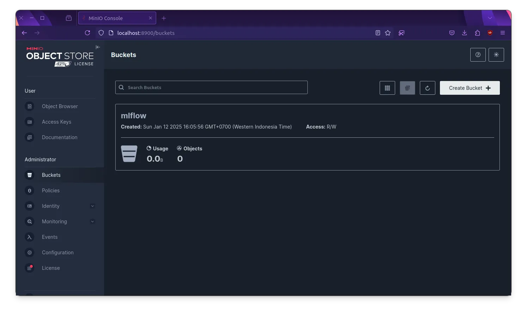Click the Monitoring magnifier icon

coord(30,222)
